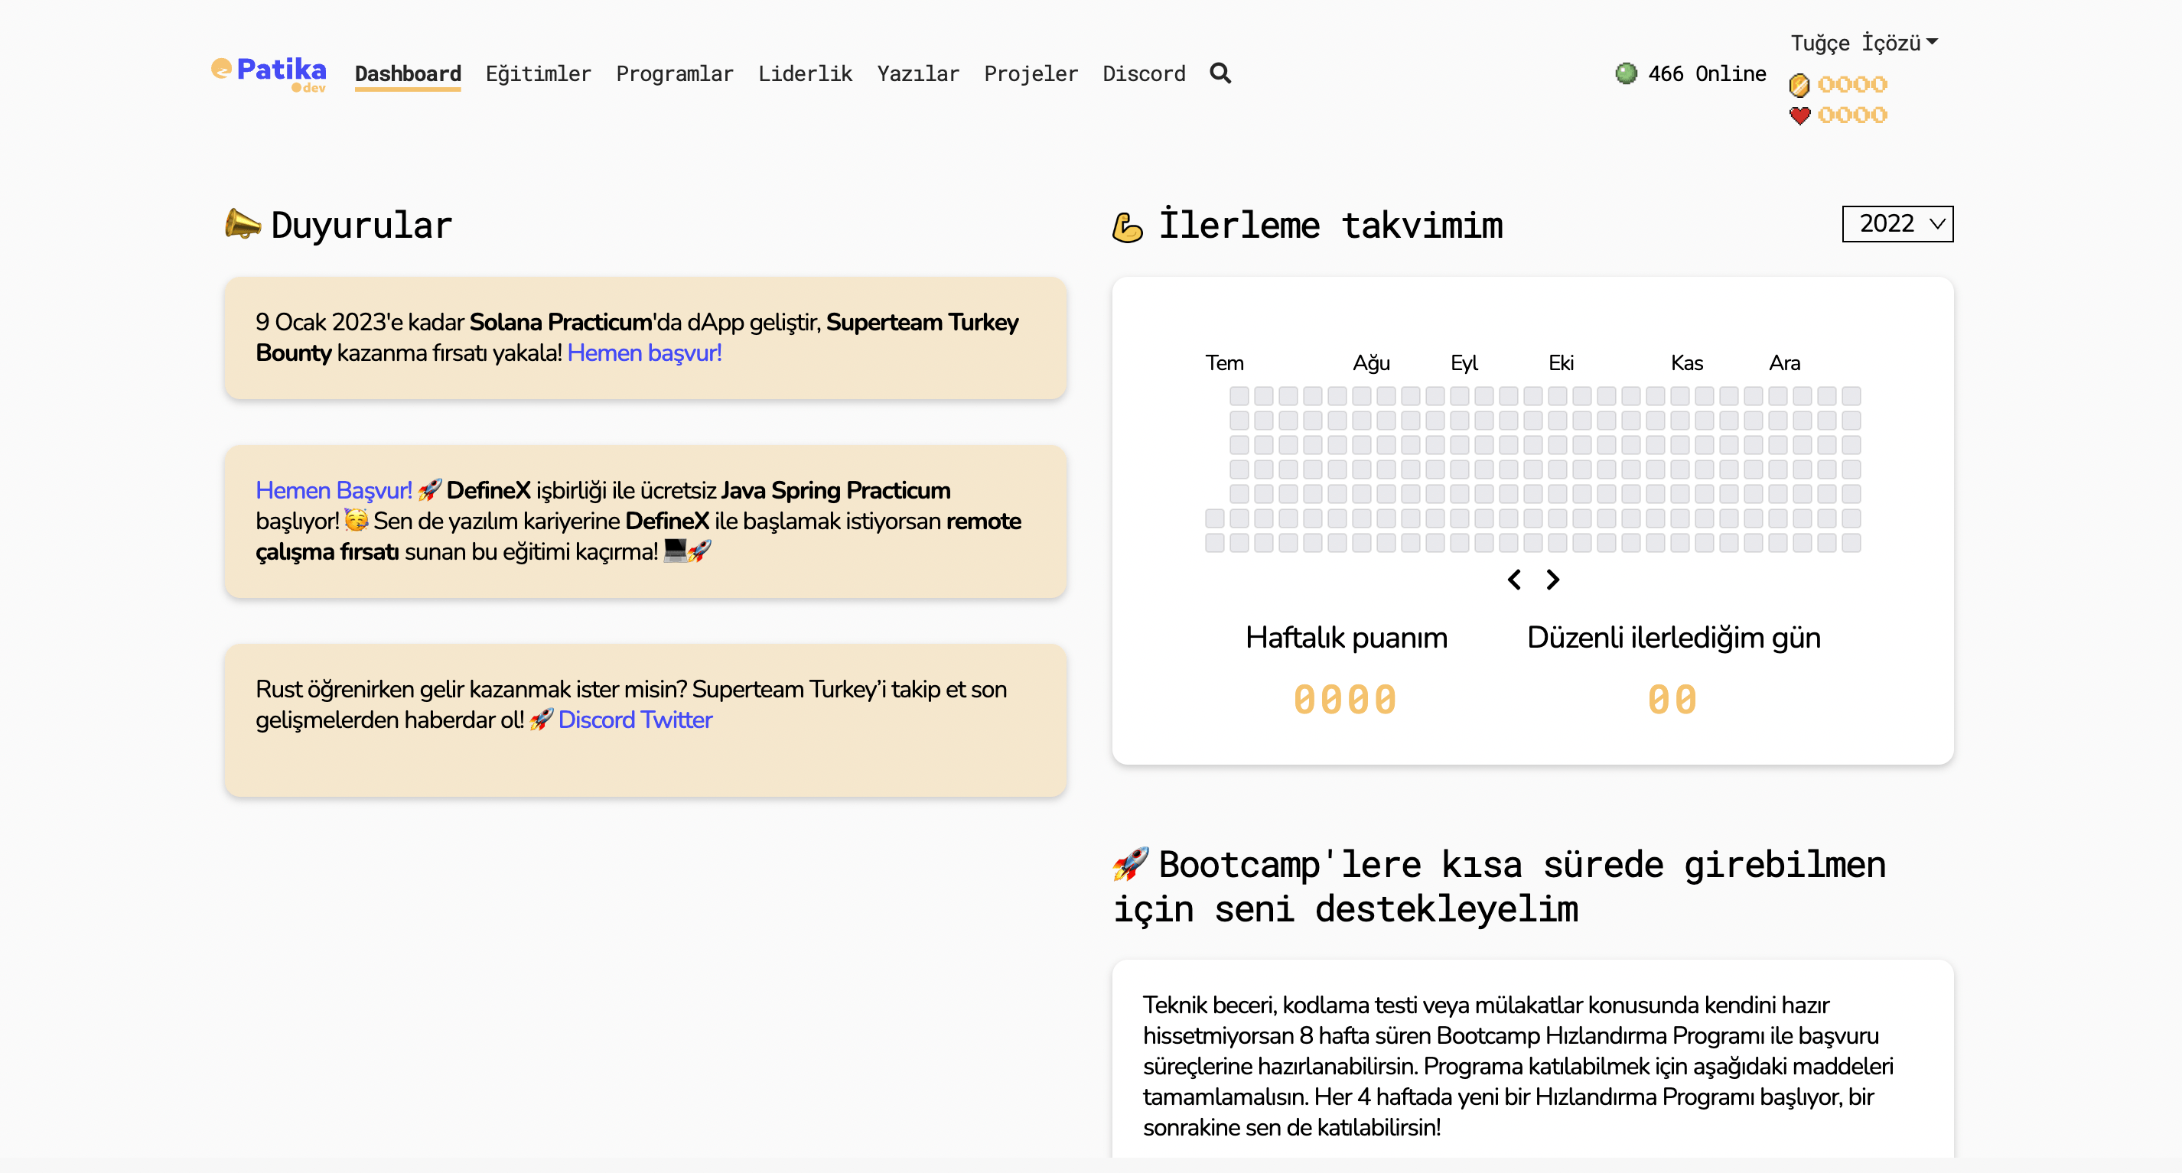Screen dimensions: 2182x1173
Task: Go to previous calendar months arrow
Action: 1513,580
